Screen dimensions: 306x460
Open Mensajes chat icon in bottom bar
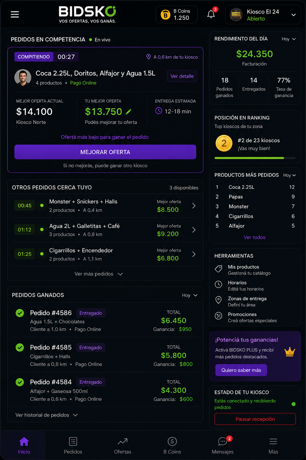pyautogui.click(x=222, y=441)
